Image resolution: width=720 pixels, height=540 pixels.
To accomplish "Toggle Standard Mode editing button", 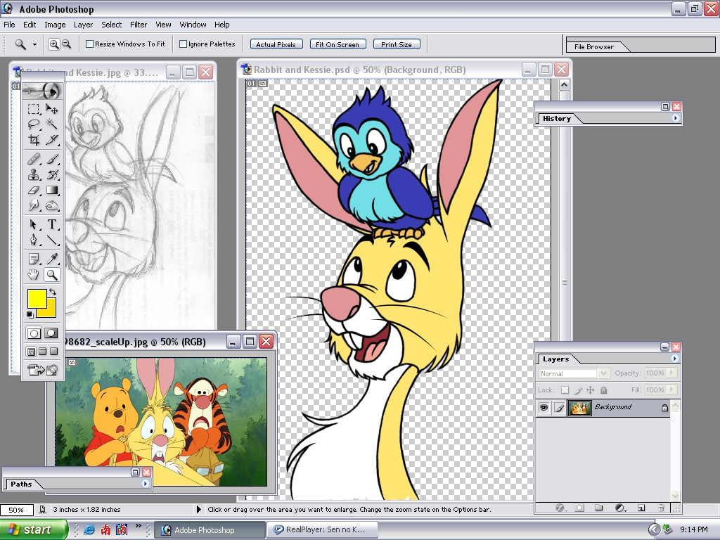I will 34,333.
